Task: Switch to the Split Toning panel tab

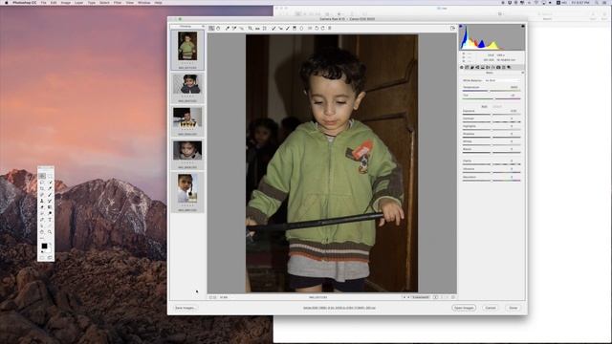Action: pos(483,67)
